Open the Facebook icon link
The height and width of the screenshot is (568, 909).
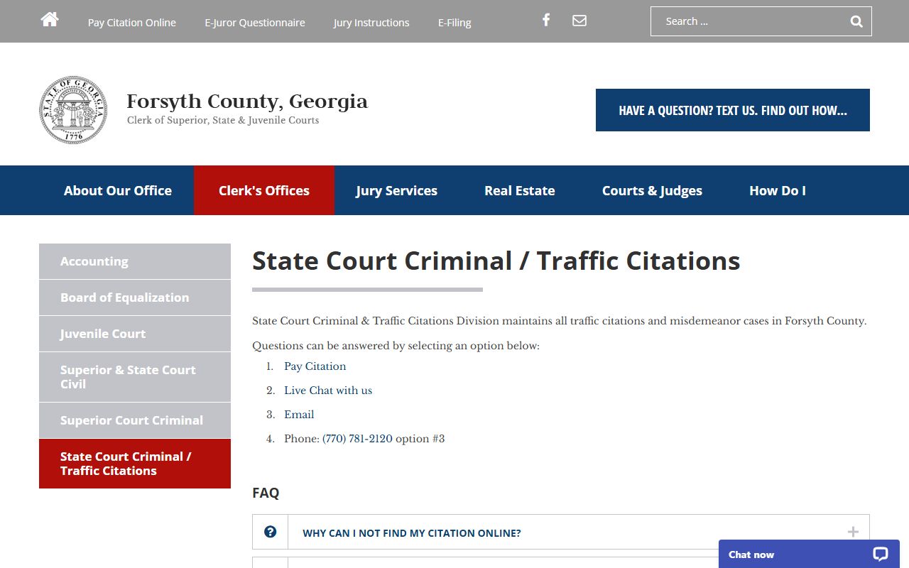coord(546,20)
